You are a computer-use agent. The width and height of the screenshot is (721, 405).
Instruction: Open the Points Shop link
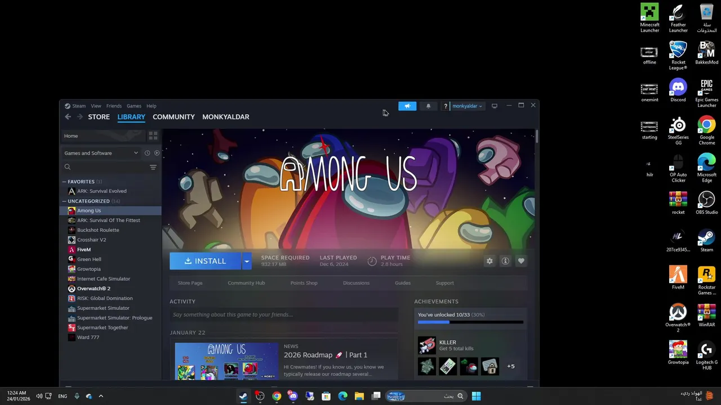click(304, 283)
